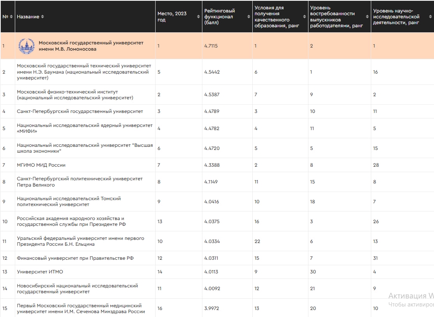Click research rank 31 in Финансовый университет row

click(376, 258)
